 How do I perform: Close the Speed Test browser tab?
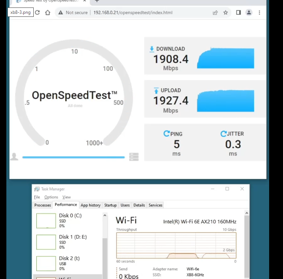coord(85,1)
